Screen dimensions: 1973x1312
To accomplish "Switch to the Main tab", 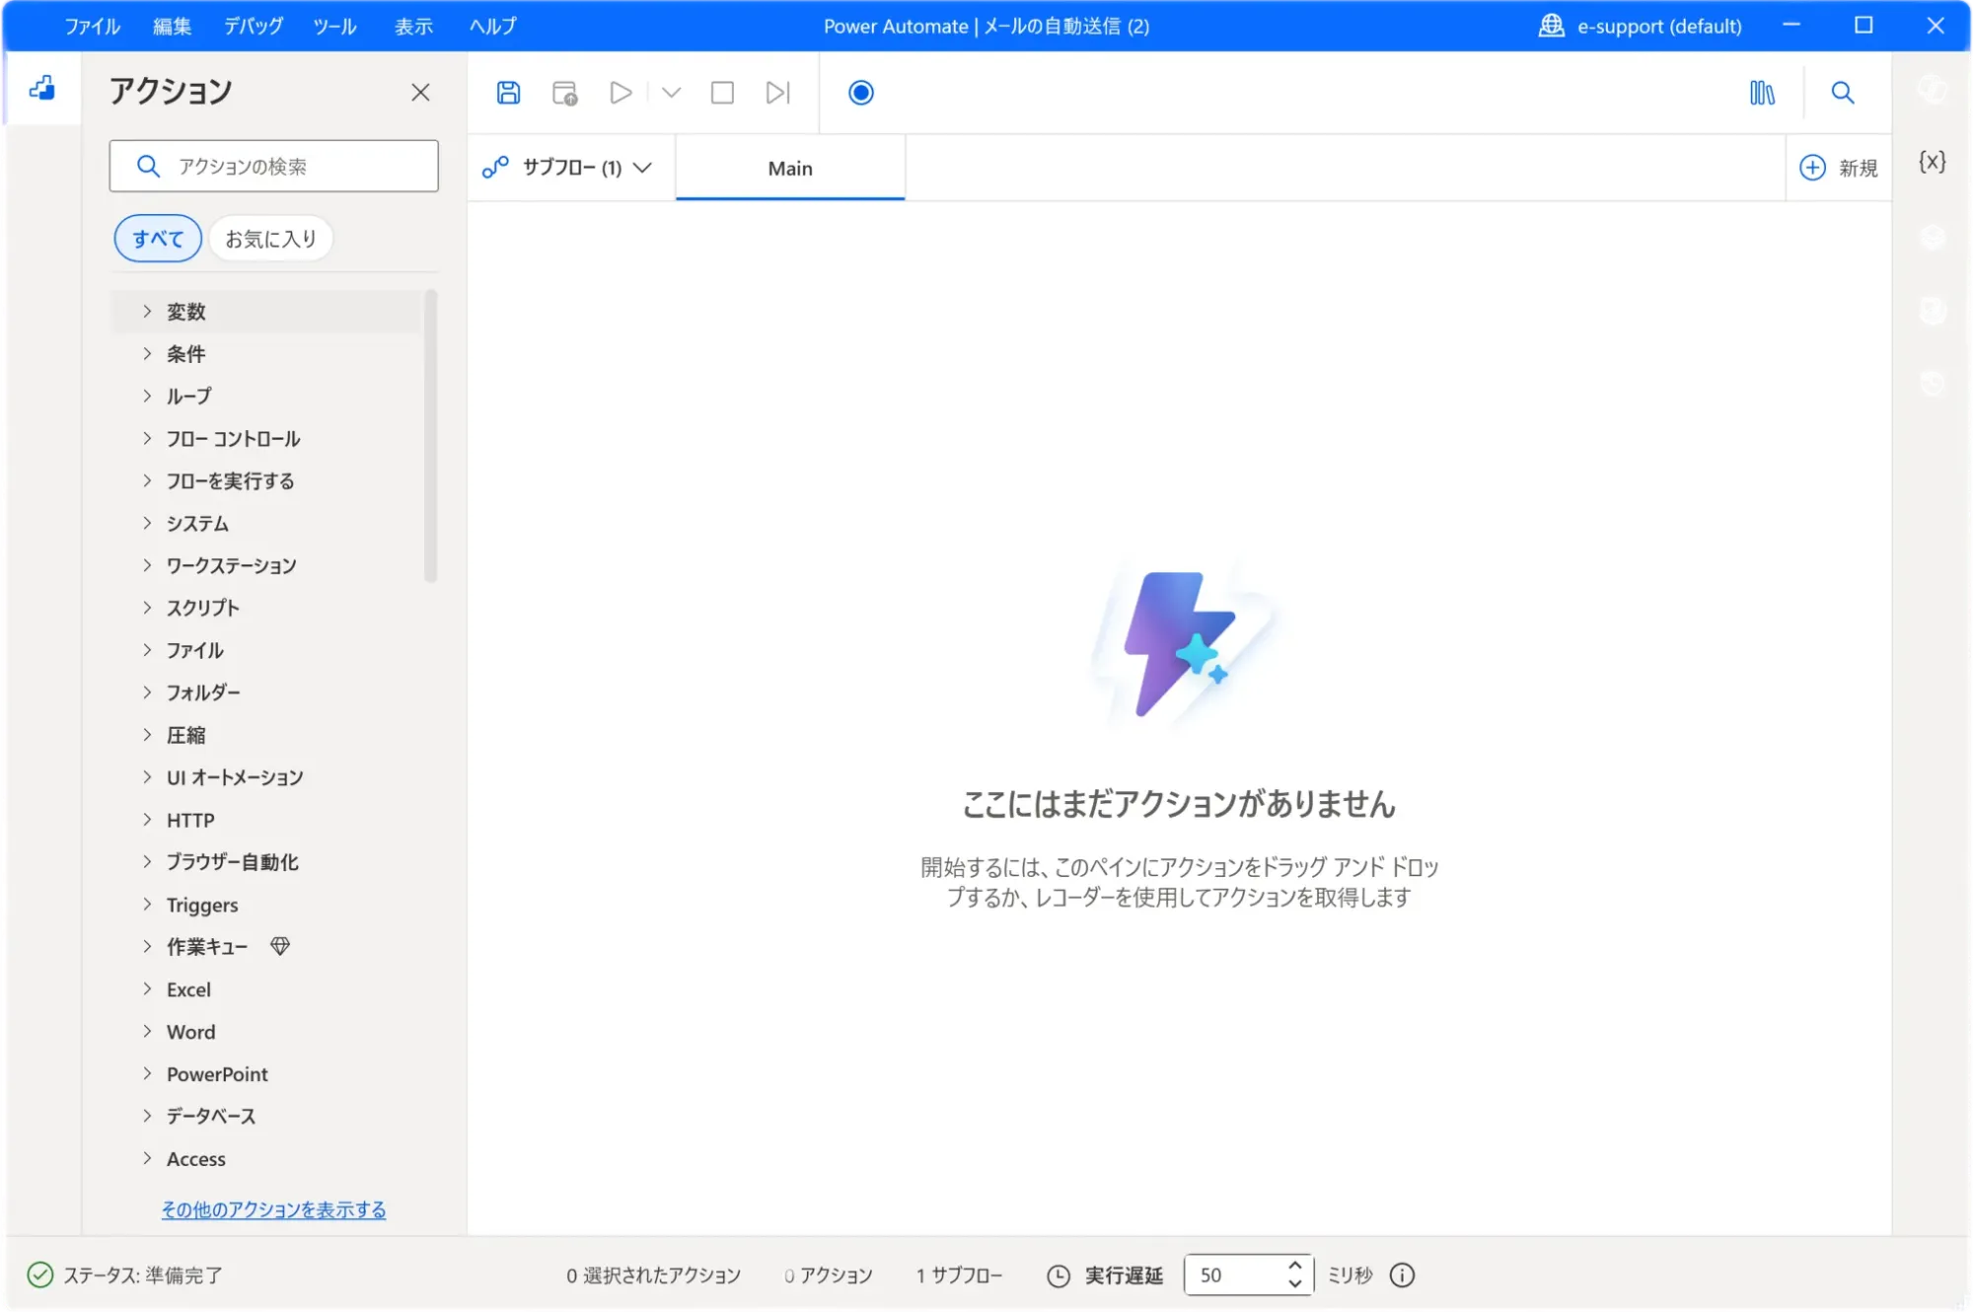I will 790,169.
